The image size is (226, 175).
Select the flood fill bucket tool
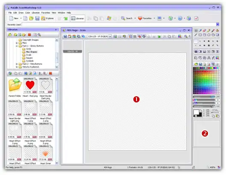point(217,30)
